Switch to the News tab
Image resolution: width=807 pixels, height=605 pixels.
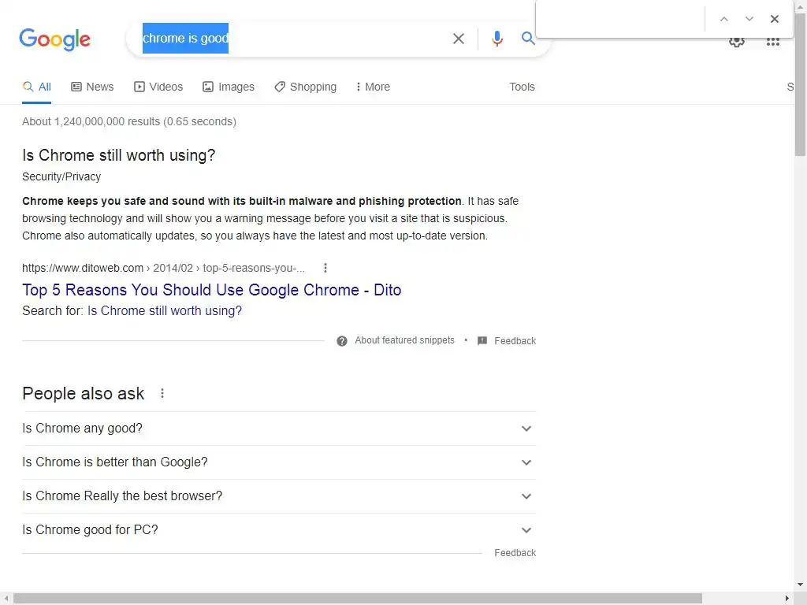pos(92,87)
